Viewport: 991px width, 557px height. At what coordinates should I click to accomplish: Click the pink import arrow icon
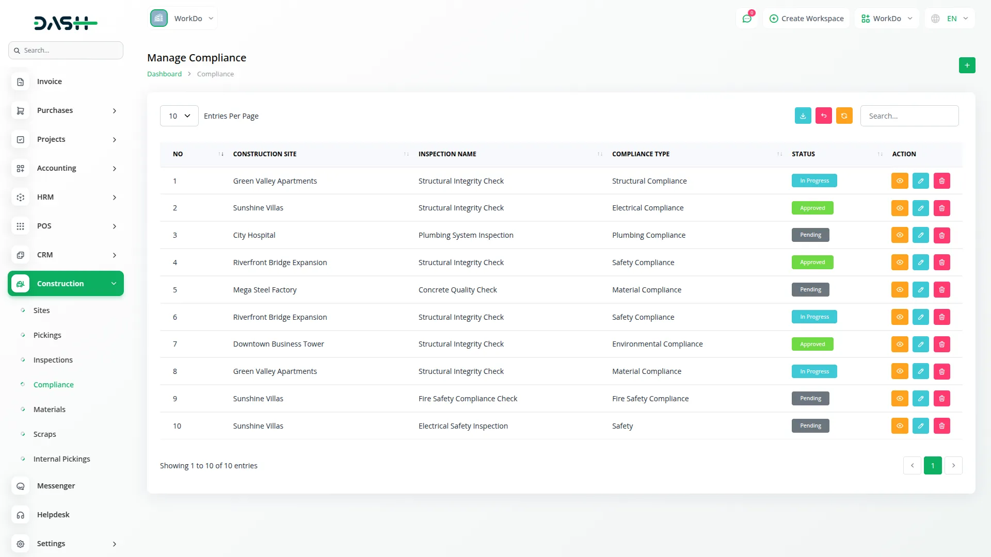point(823,116)
